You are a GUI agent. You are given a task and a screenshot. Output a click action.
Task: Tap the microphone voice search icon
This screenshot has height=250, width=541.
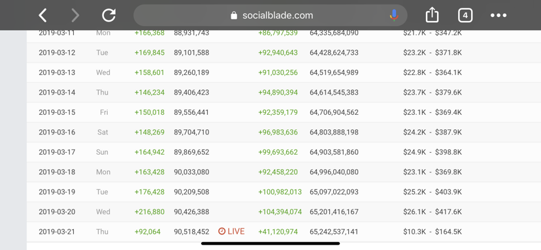tap(394, 16)
